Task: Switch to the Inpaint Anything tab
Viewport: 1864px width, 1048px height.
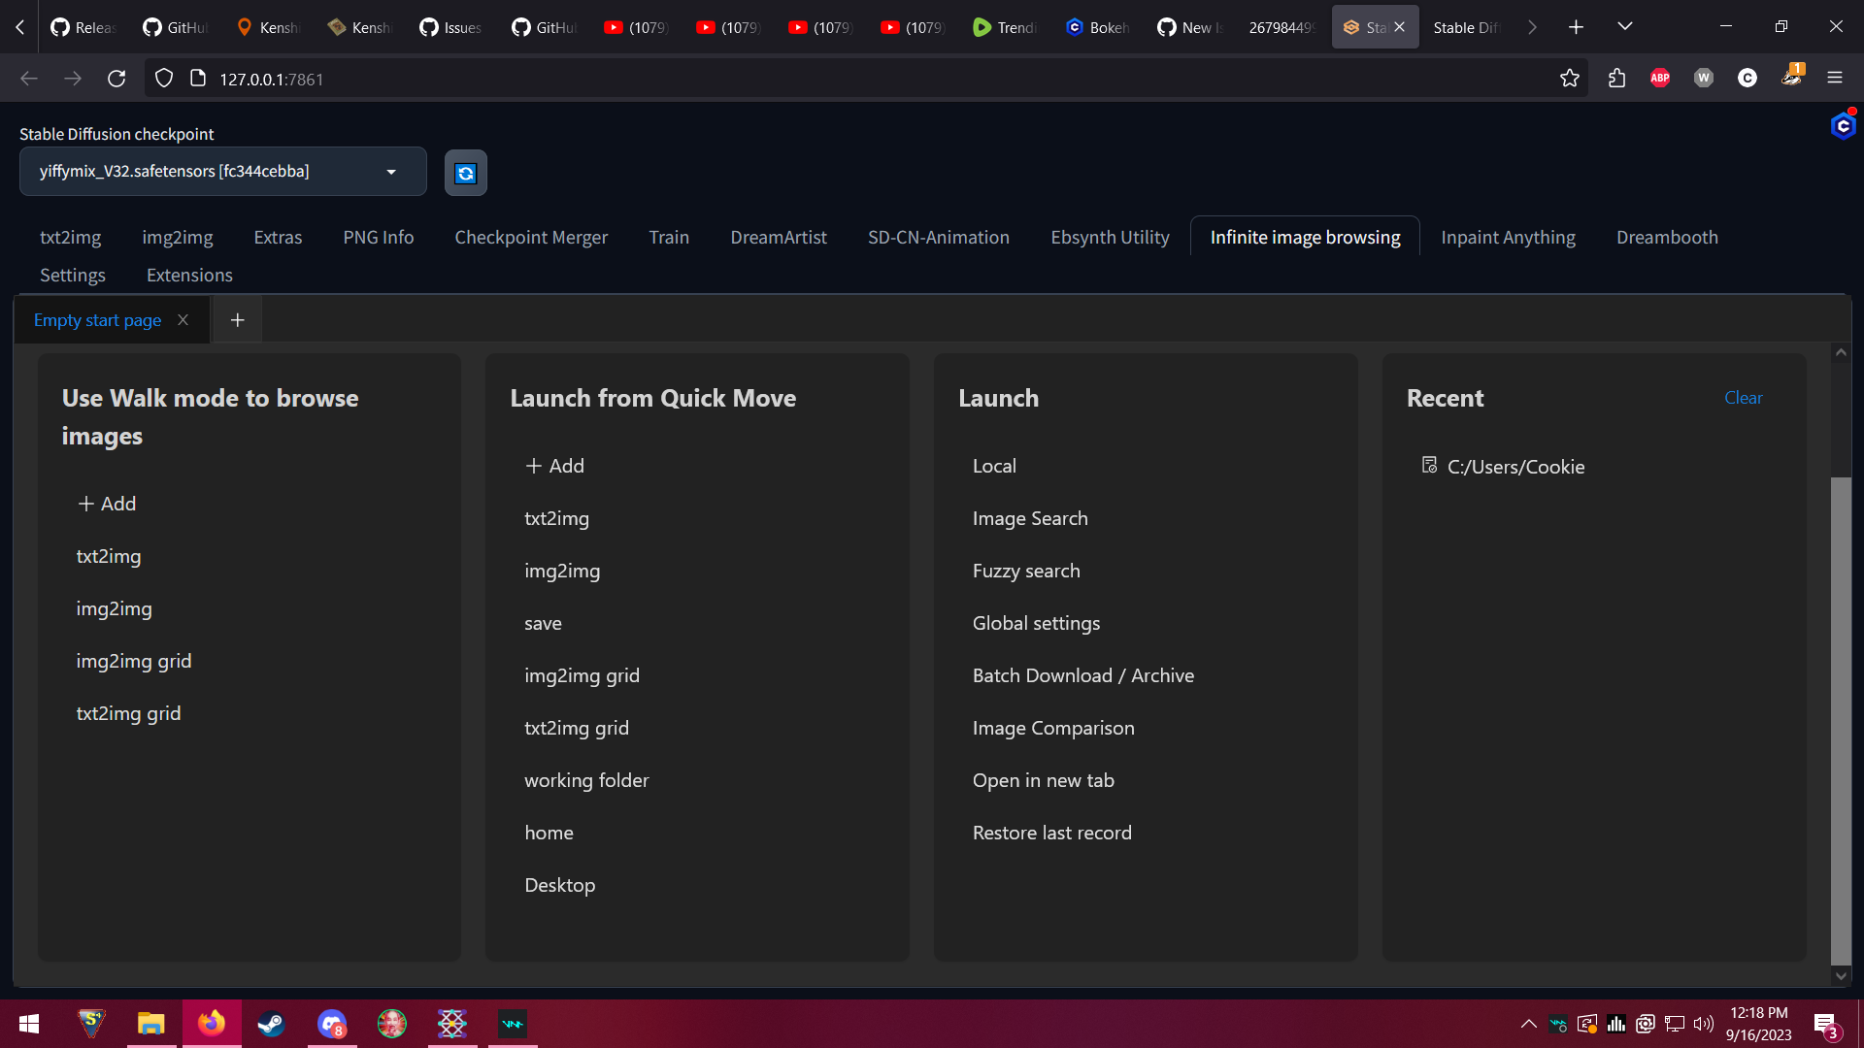Action: tap(1508, 237)
